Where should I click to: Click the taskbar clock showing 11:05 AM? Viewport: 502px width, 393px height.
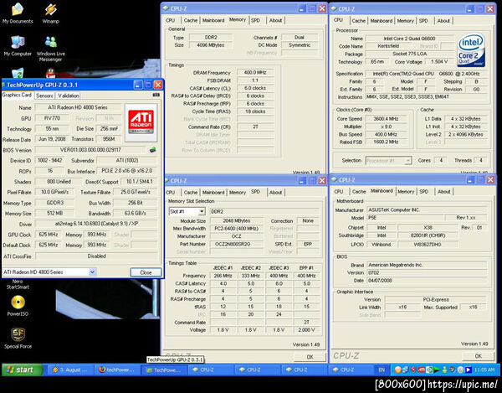pyautogui.click(x=484, y=370)
